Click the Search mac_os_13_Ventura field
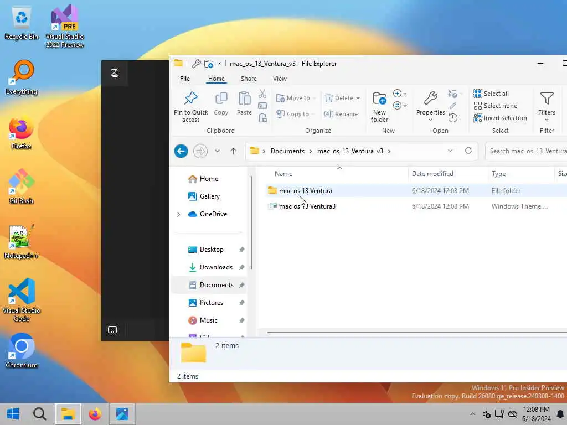 coord(527,151)
